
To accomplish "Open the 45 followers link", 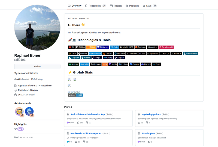I will click(x=23, y=79).
